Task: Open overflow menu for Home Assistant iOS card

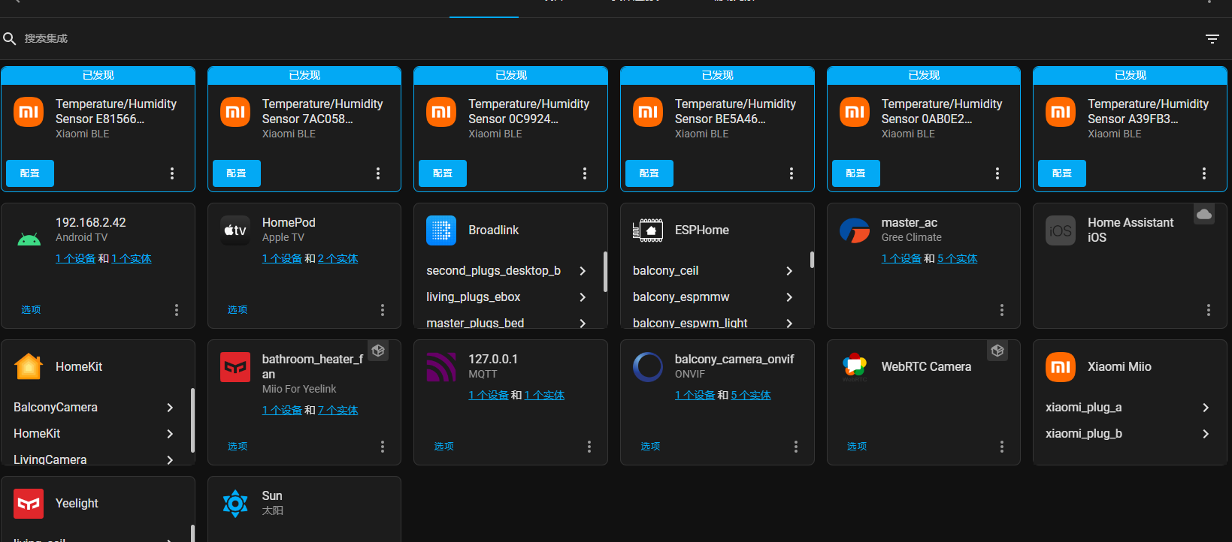Action: 1209,310
